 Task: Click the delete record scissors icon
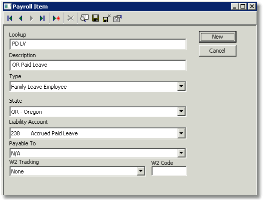click(70, 18)
